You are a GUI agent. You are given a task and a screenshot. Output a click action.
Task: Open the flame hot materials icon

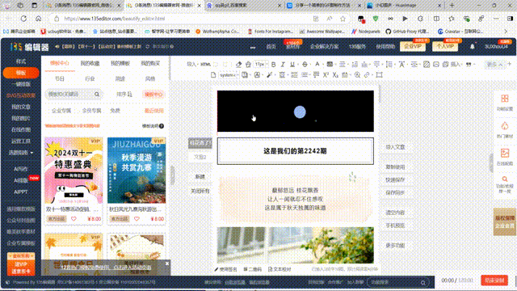click(504, 126)
